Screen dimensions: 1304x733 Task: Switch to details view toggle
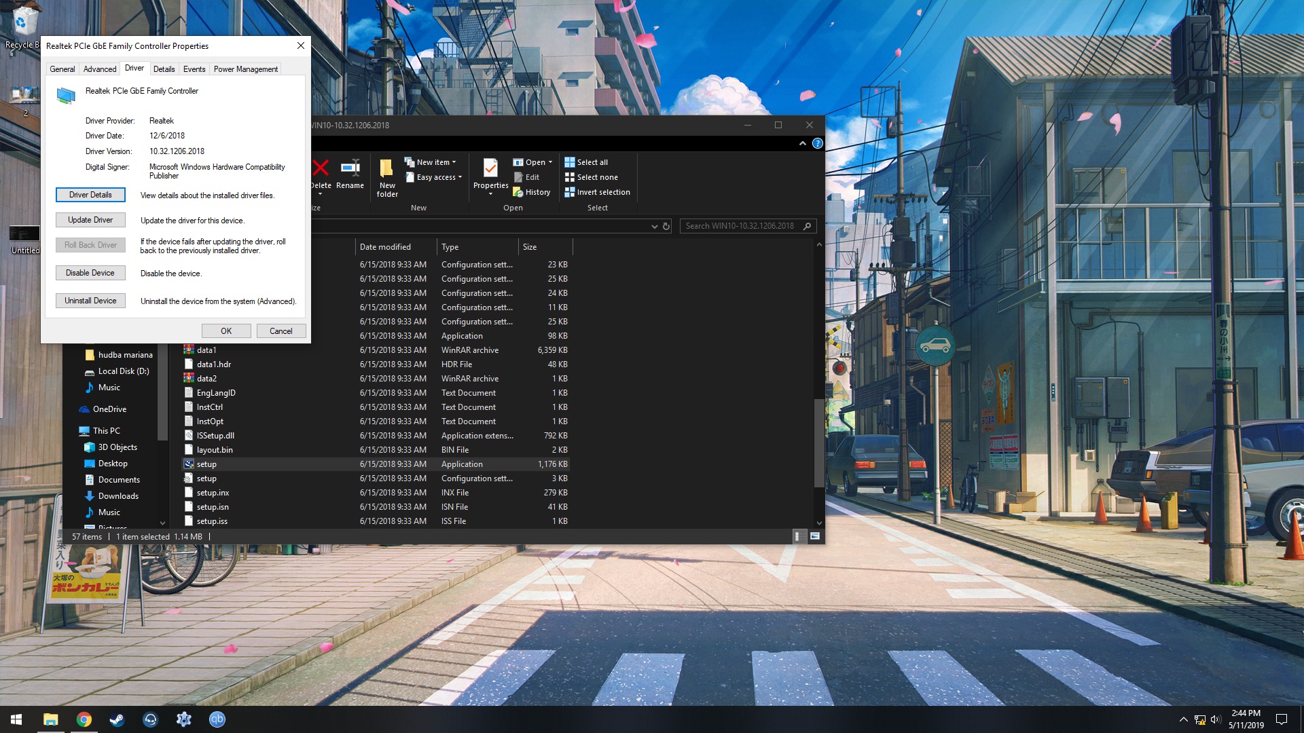(797, 536)
